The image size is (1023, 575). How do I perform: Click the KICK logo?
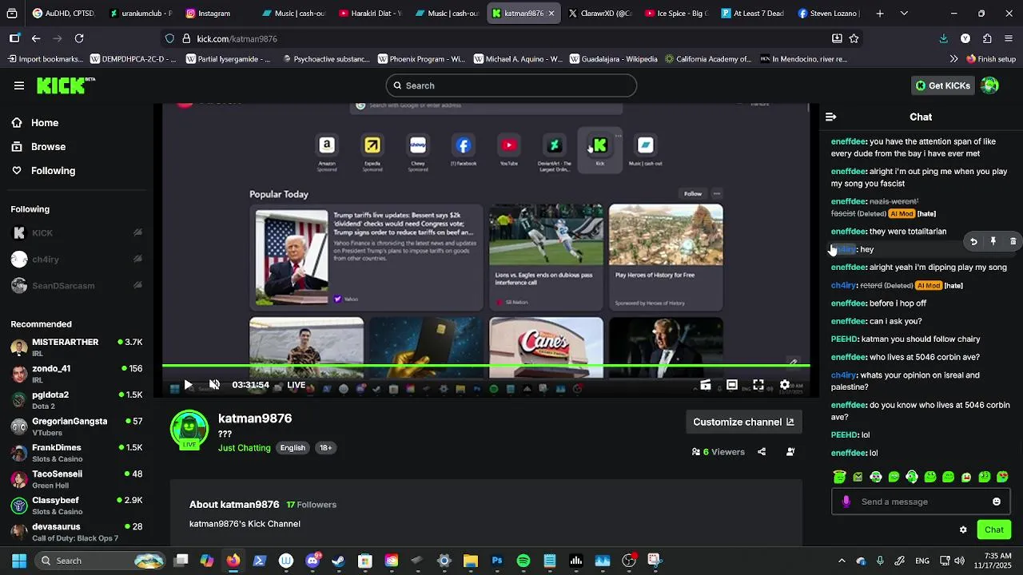click(66, 85)
